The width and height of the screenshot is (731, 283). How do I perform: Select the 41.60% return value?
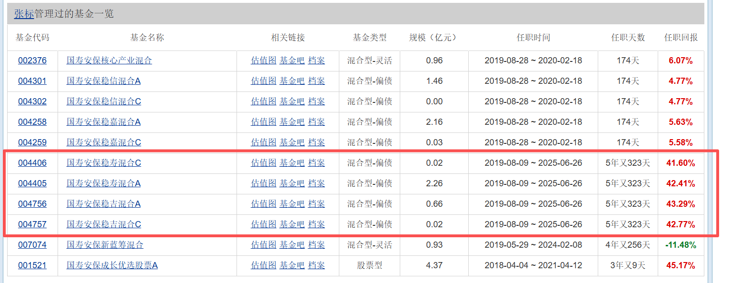click(x=681, y=163)
